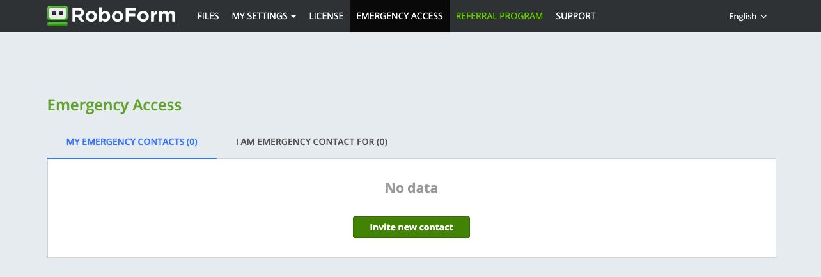
Task: Click the Invite new contact button
Action: click(411, 227)
